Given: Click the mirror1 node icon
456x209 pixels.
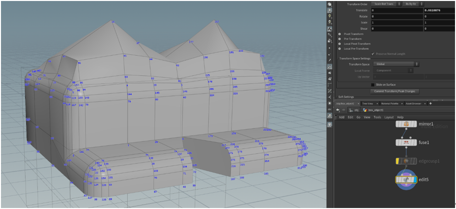Looking at the screenshot, I should click(x=407, y=124).
